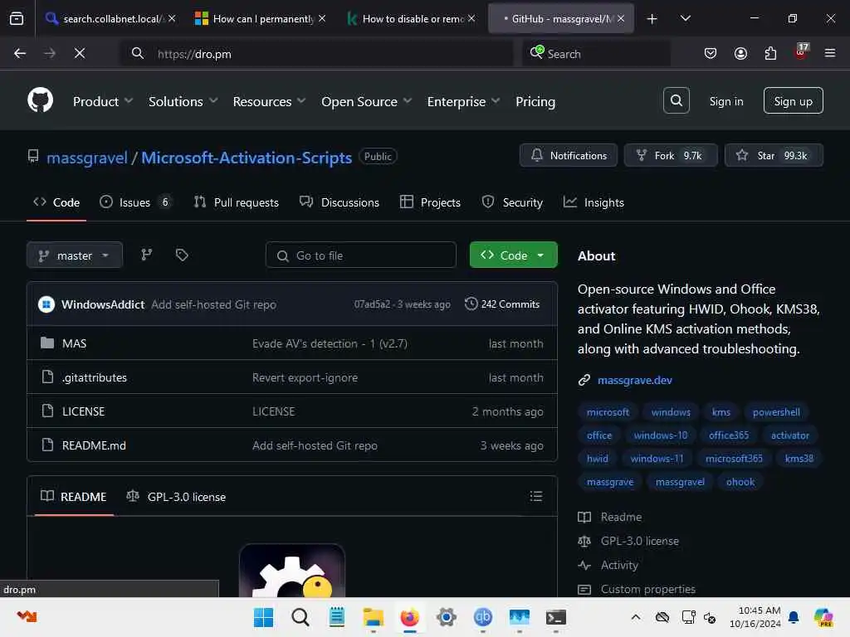Screen dimensions: 850x637
Task: Open the README.md file
Action: 94,445
